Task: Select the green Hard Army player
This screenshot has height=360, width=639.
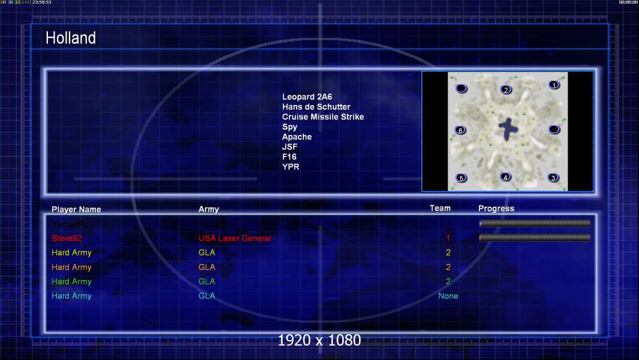Action: coord(71,282)
